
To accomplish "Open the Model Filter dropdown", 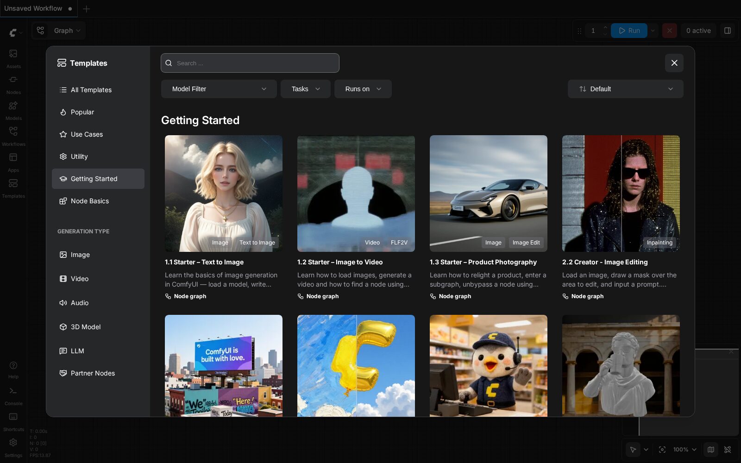I will click(x=219, y=89).
